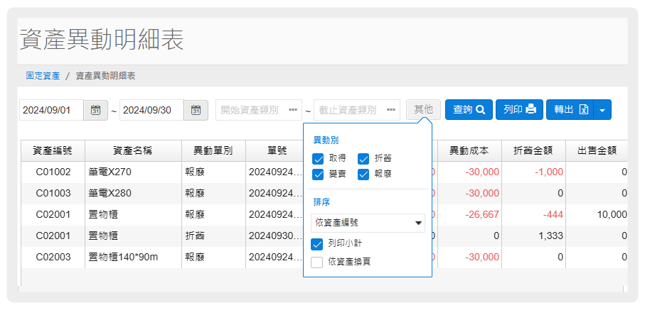This screenshot has width=645, height=310.
Task: Collapse the 其他 options popup
Action: [423, 110]
